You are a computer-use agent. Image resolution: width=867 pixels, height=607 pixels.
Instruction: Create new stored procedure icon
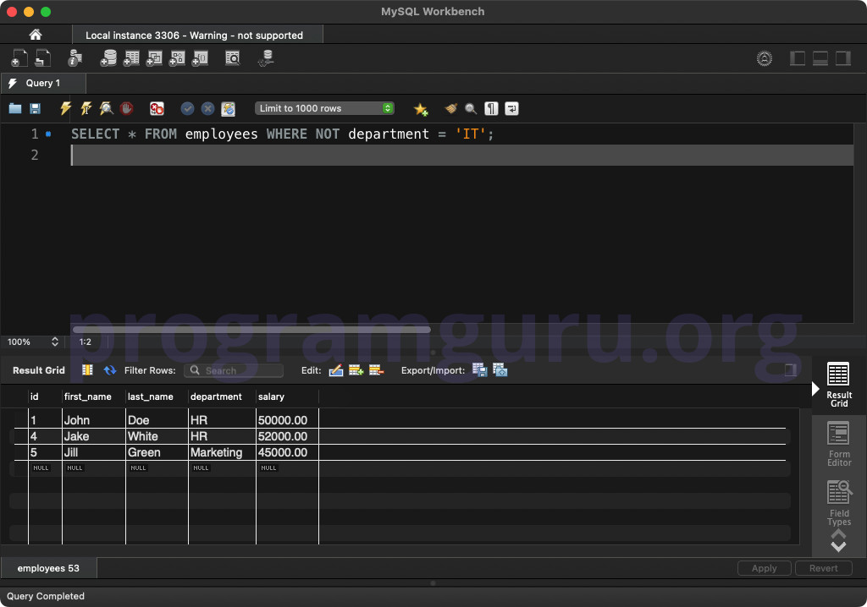[x=177, y=58]
